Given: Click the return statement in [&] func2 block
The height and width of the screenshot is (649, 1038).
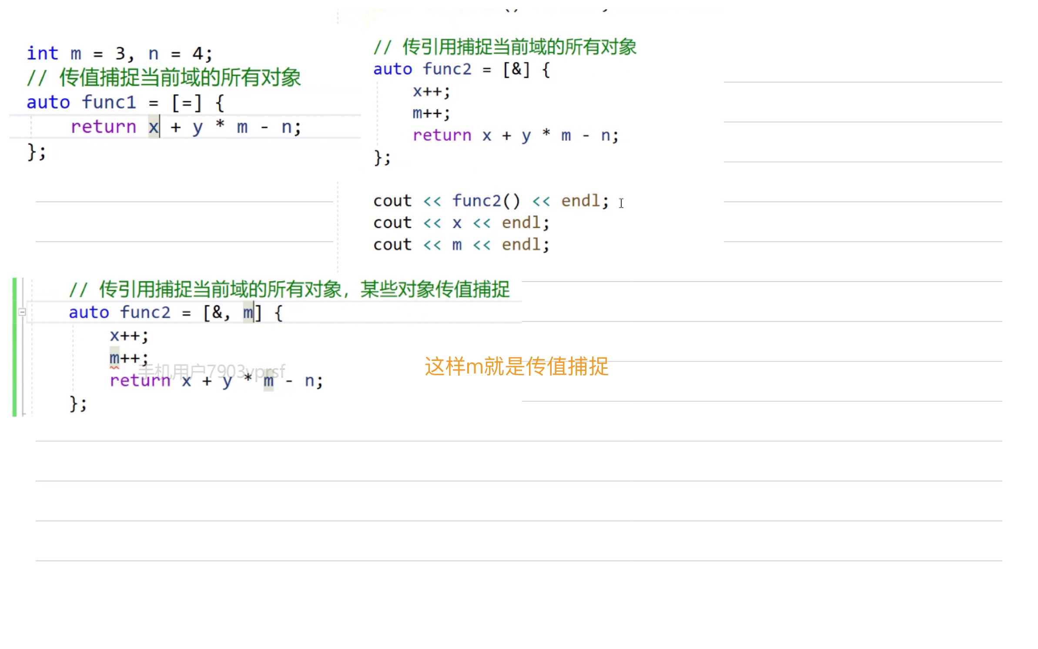Looking at the screenshot, I should pyautogui.click(x=516, y=135).
